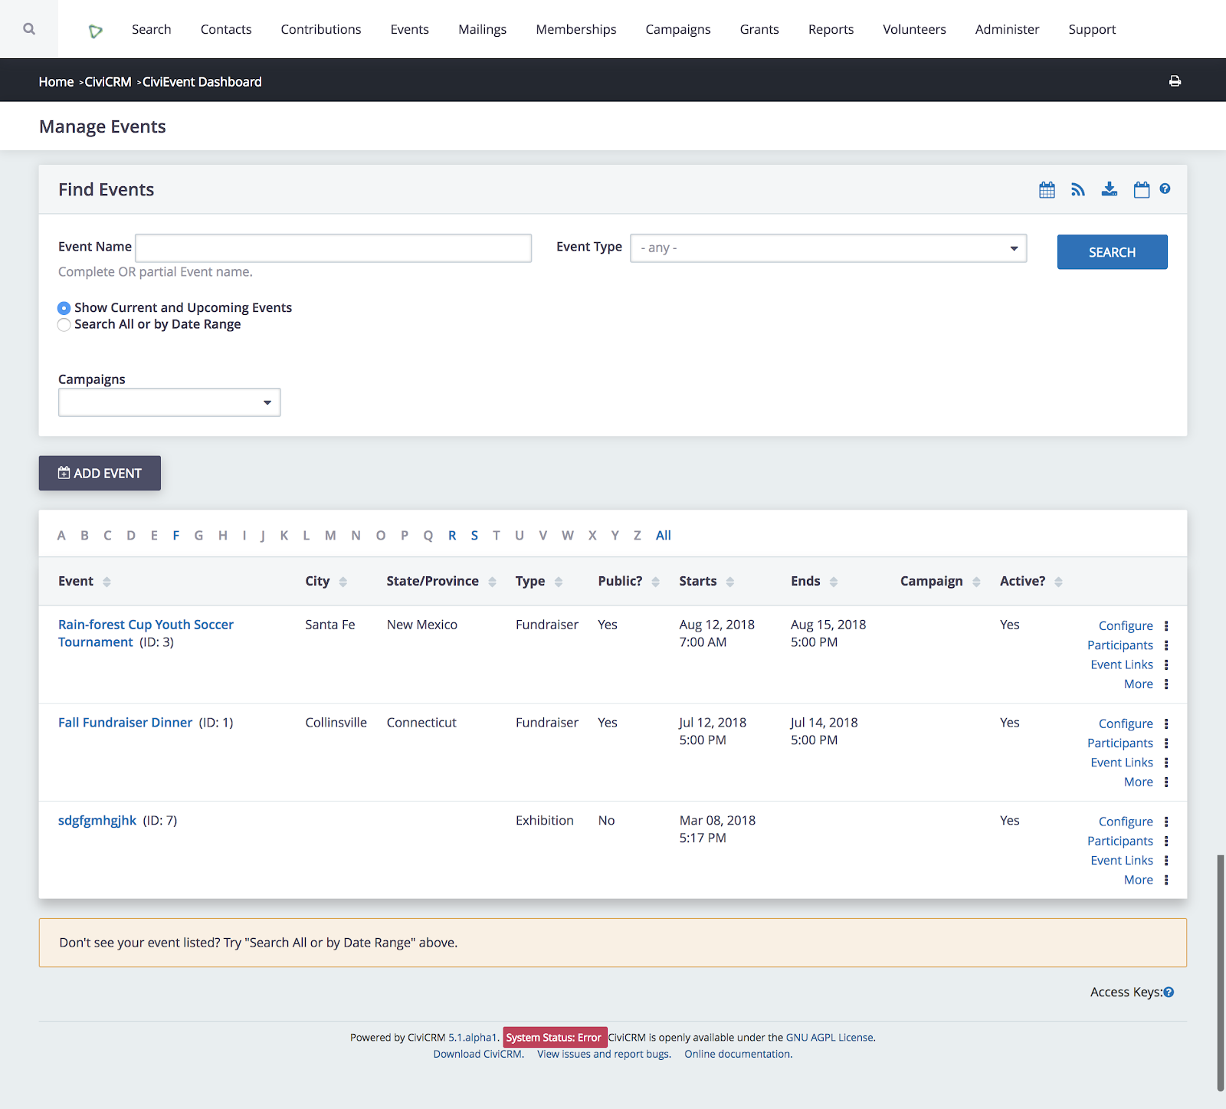Open the Mailings menu
This screenshot has width=1226, height=1109.
click(x=483, y=29)
